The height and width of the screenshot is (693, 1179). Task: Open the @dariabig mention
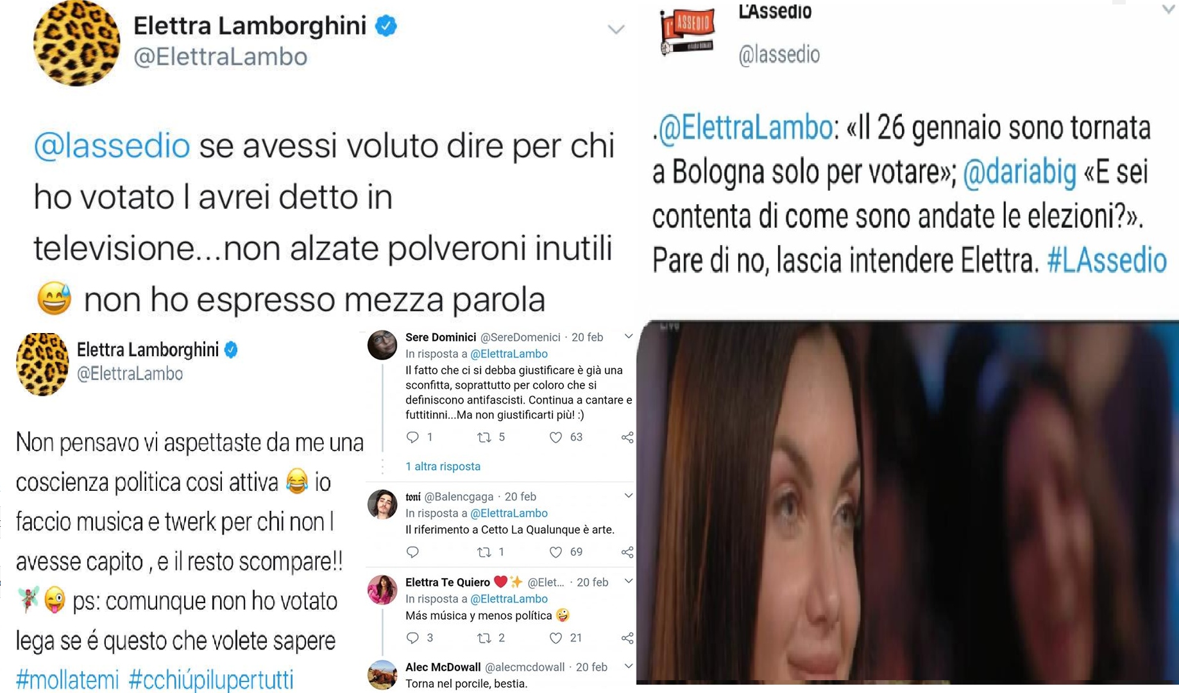coord(1019,173)
